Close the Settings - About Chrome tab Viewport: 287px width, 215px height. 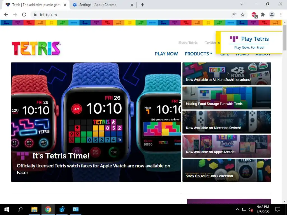(132, 5)
